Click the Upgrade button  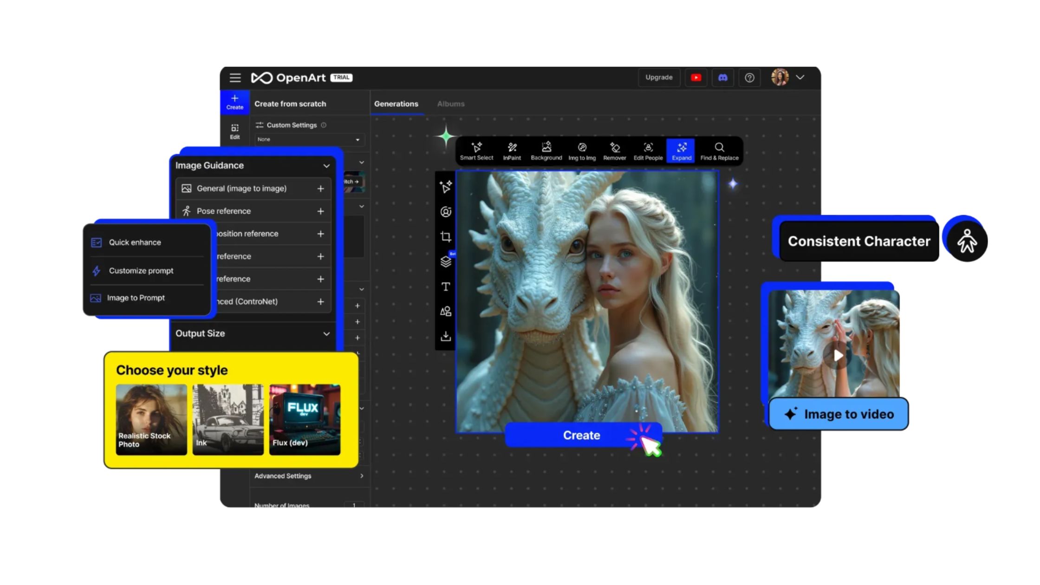click(x=659, y=78)
